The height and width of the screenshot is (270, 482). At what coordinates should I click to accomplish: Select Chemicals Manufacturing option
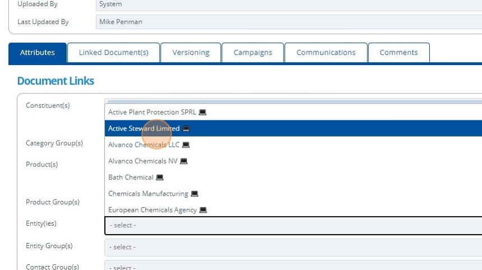point(293,193)
